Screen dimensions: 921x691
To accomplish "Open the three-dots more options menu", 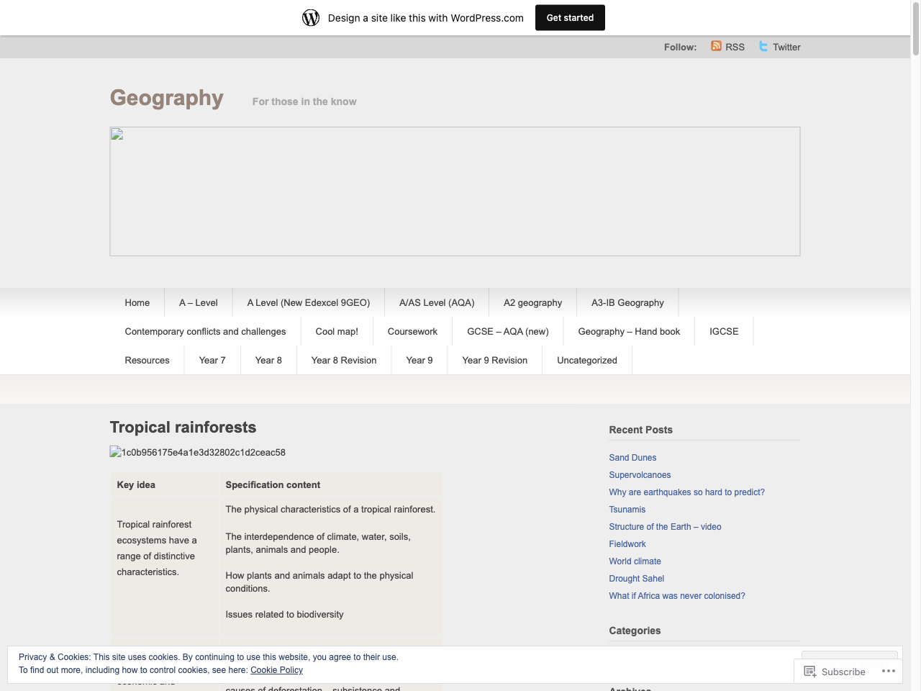I will pyautogui.click(x=889, y=671).
